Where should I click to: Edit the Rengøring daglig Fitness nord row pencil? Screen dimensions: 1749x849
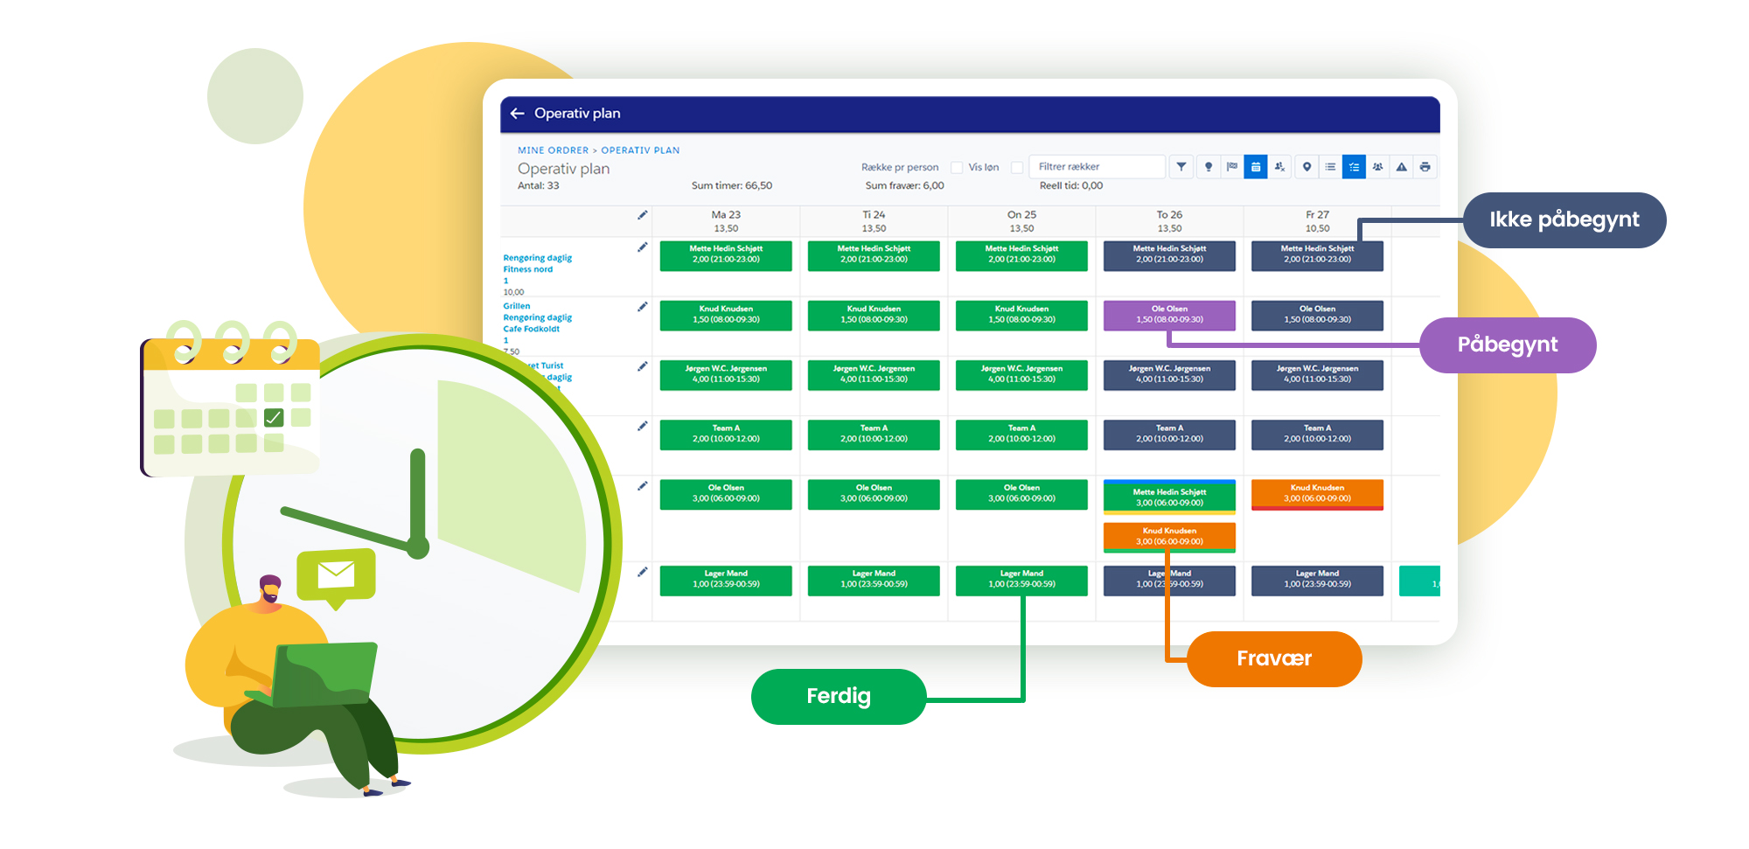(643, 247)
